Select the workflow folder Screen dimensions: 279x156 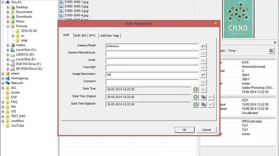point(17,121)
